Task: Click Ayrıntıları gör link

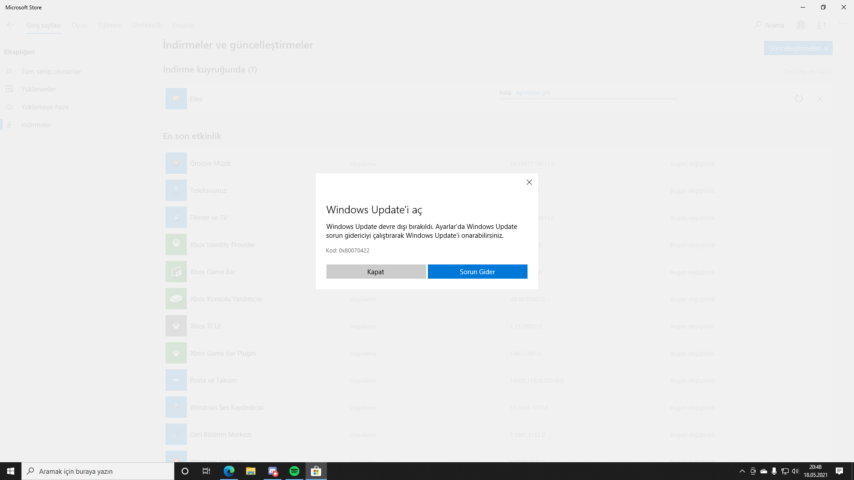Action: coord(533,93)
